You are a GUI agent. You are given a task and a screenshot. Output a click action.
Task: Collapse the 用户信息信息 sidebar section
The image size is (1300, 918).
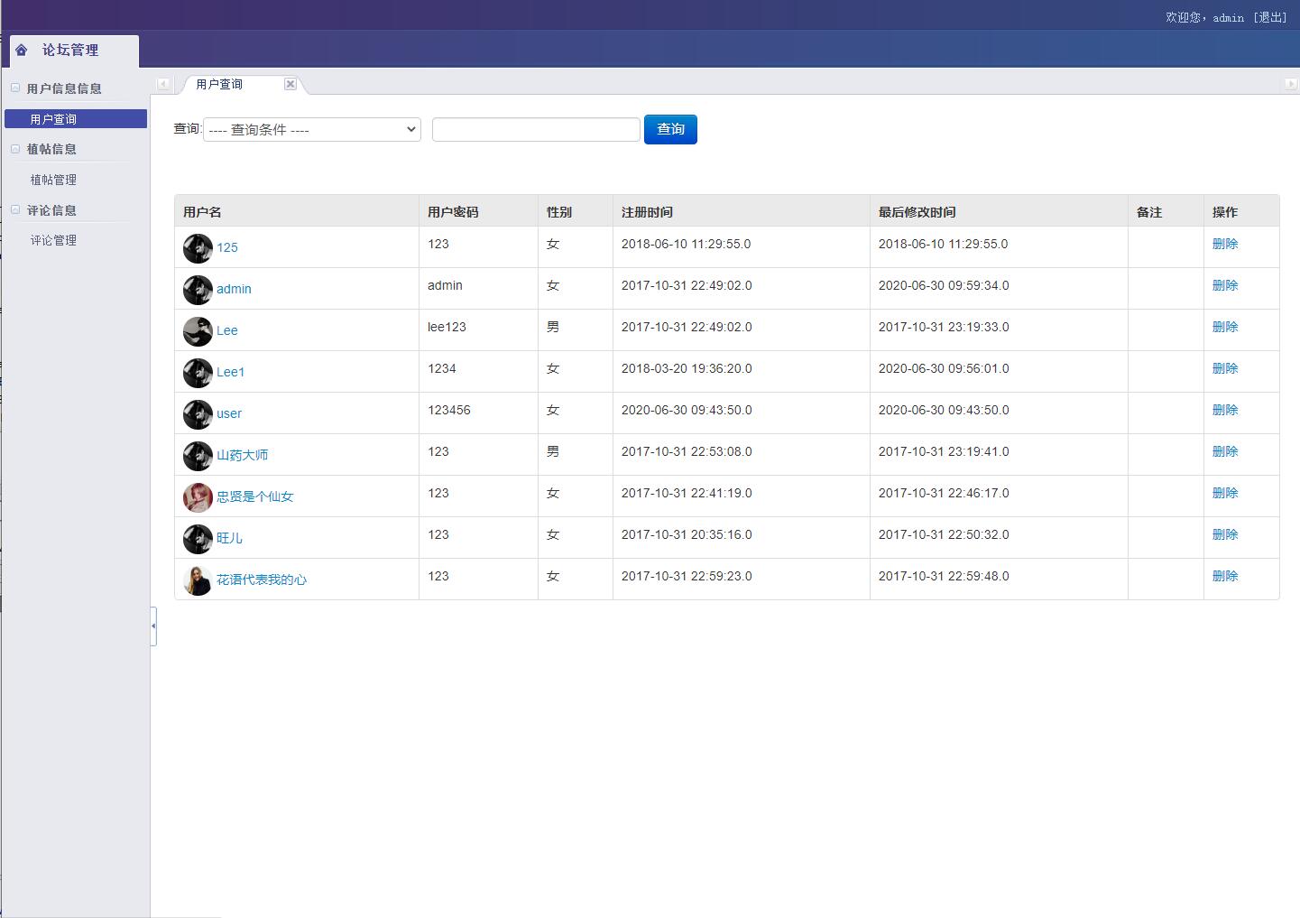pos(15,88)
